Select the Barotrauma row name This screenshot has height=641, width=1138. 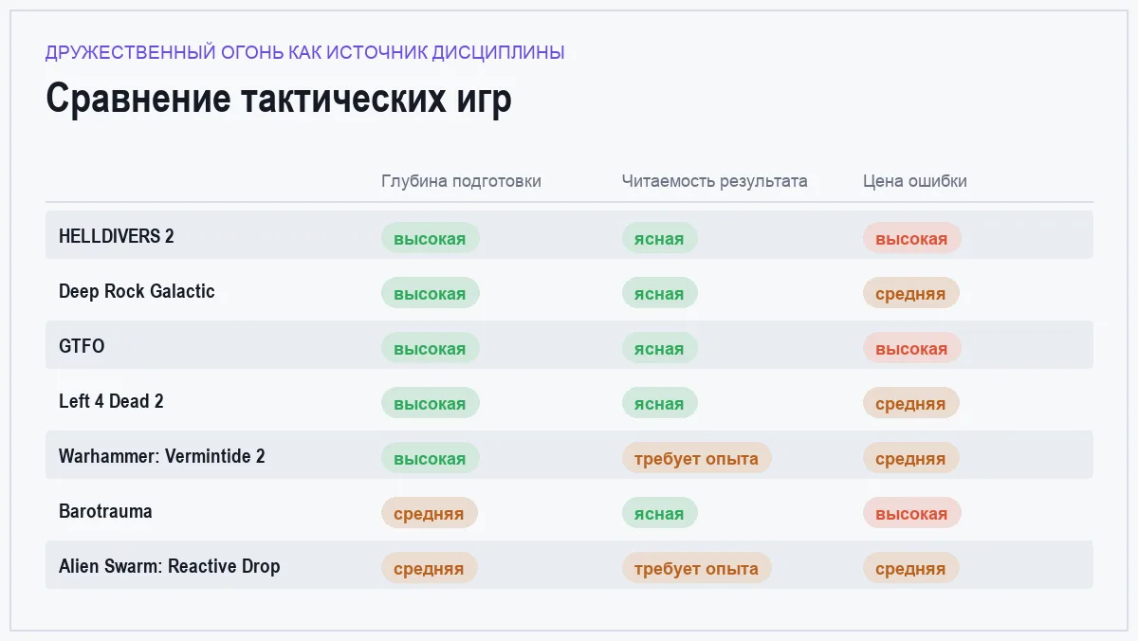[105, 511]
